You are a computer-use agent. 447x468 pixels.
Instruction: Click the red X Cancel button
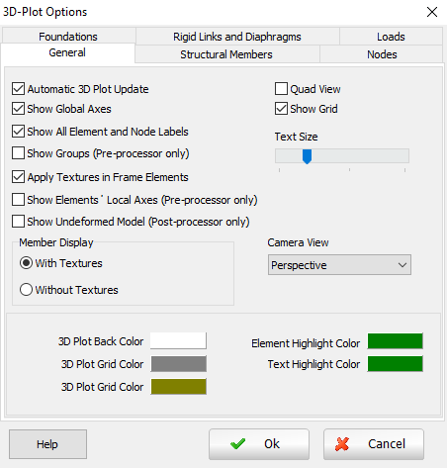click(374, 444)
